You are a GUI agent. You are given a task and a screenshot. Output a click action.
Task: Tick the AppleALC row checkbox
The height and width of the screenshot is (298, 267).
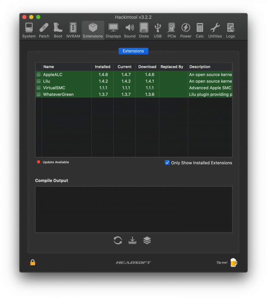39,74
